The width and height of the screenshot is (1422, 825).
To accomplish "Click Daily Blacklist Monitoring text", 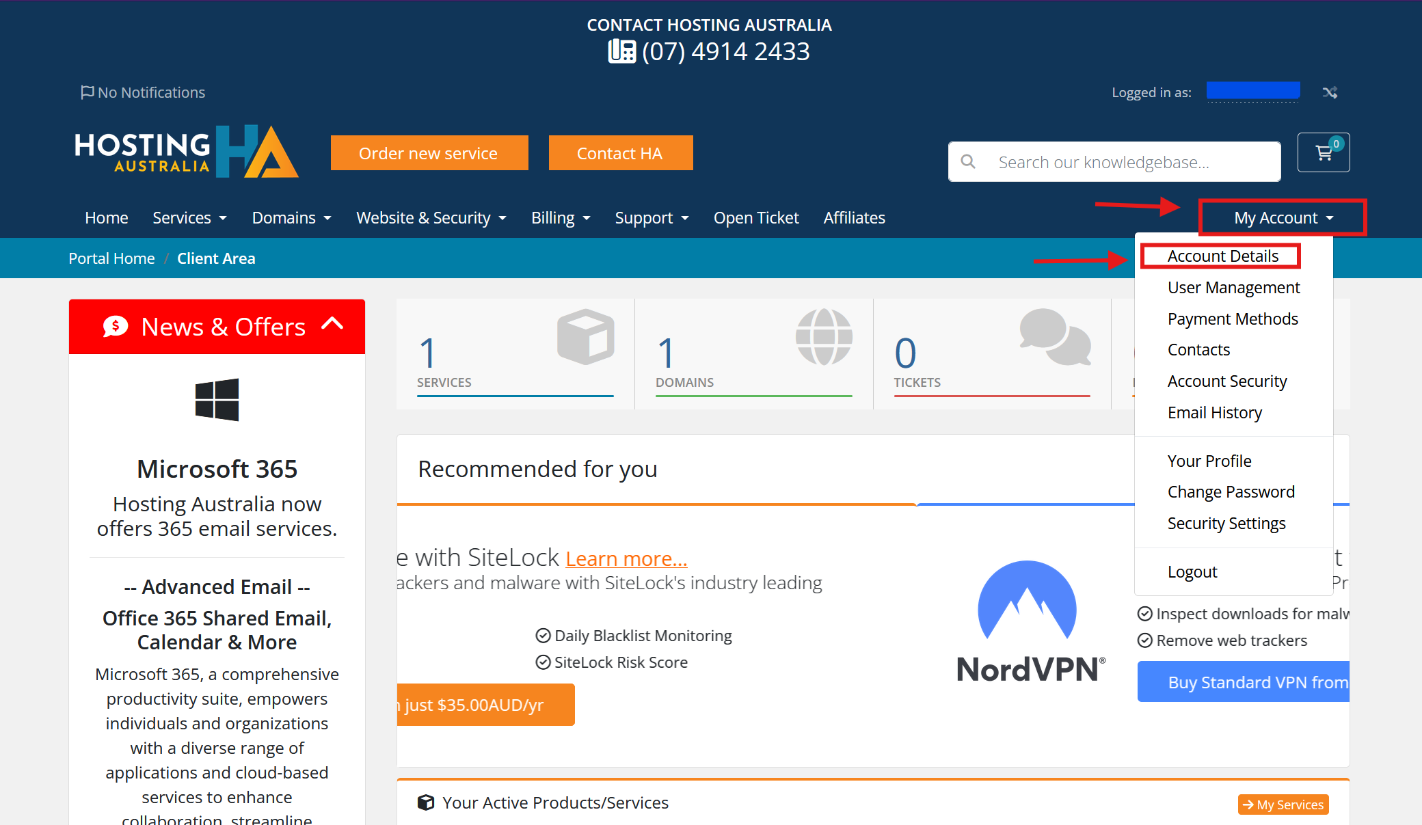I will point(643,636).
